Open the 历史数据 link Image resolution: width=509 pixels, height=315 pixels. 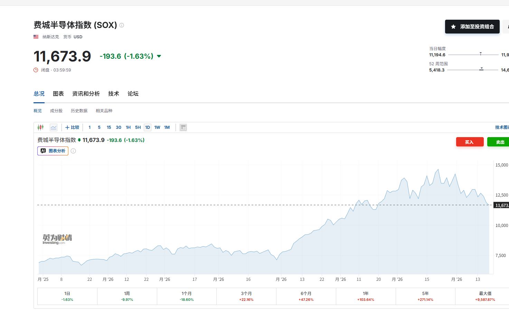tap(79, 111)
